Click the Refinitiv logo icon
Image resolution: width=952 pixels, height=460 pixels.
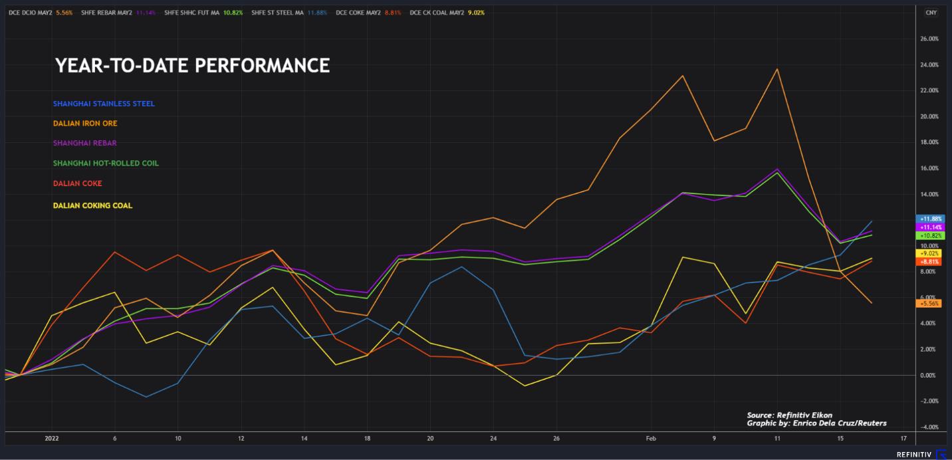[x=941, y=455]
